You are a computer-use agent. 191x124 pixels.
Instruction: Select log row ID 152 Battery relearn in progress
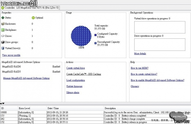(x=95, y=122)
